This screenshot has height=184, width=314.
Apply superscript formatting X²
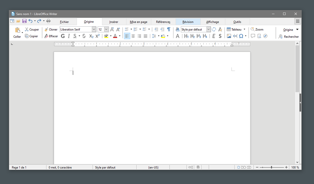click(97, 36)
